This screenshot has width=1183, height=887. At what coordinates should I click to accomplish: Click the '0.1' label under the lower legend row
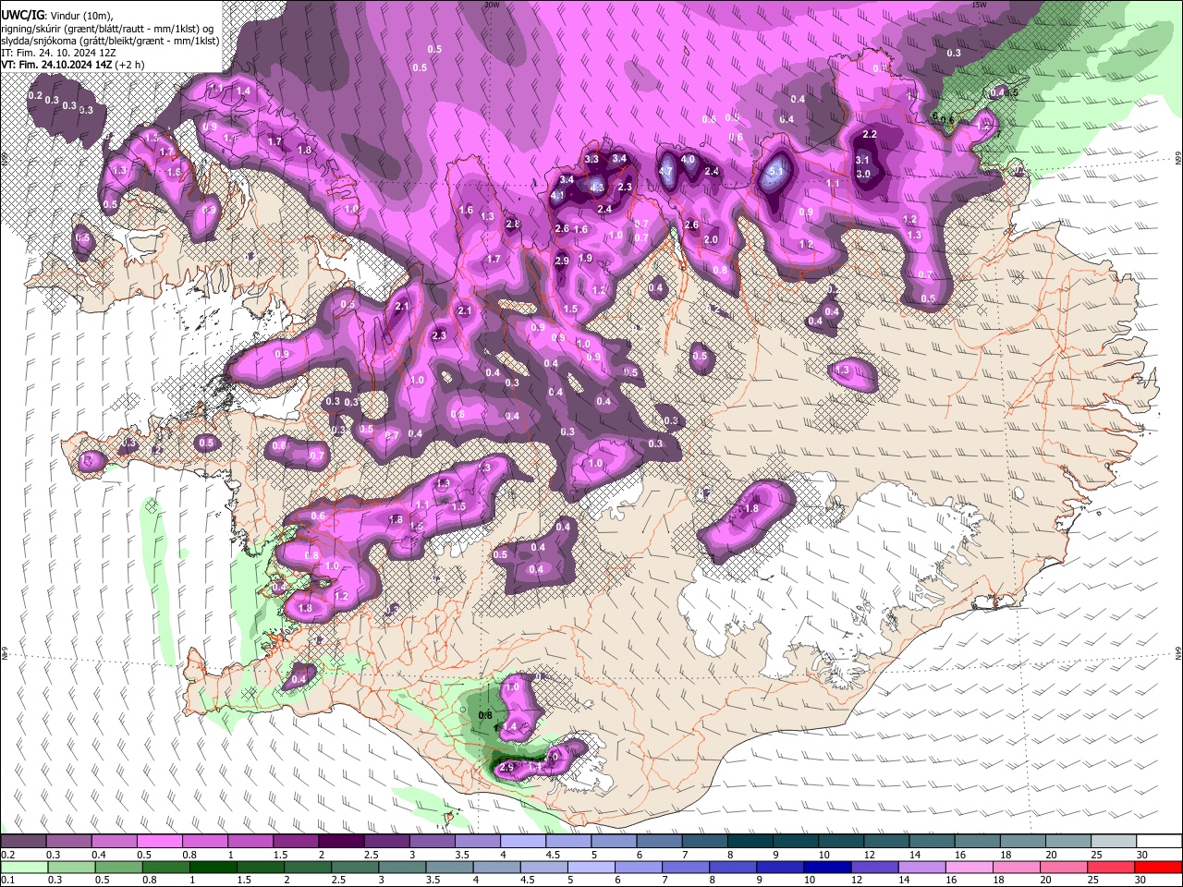click(6, 880)
